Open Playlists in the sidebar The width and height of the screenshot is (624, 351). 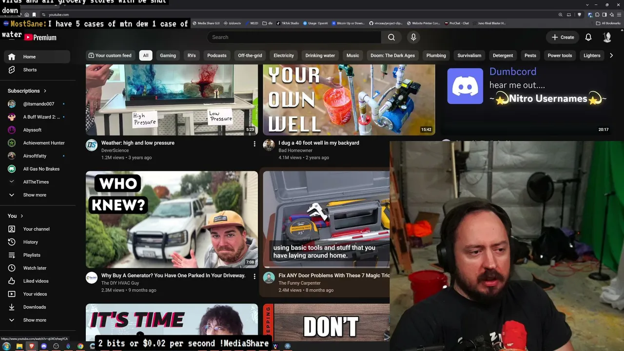37,255
